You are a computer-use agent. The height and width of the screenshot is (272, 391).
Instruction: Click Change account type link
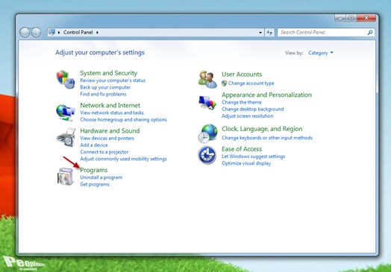pyautogui.click(x=251, y=83)
